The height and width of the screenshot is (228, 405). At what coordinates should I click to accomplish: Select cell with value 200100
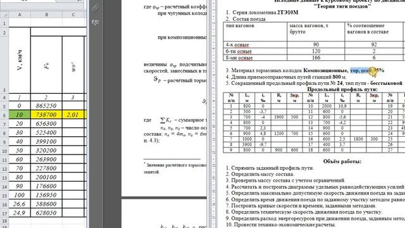click(x=46, y=177)
